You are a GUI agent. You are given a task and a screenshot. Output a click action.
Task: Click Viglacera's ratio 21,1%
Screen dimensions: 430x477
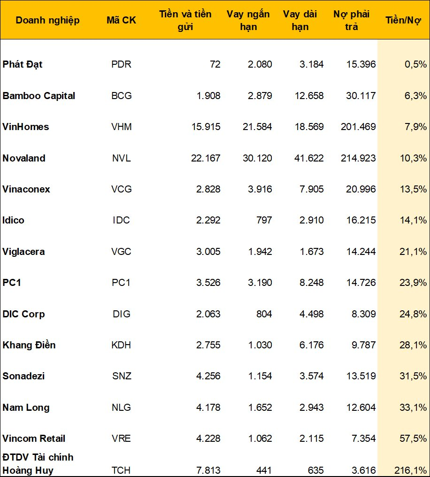pyautogui.click(x=413, y=252)
